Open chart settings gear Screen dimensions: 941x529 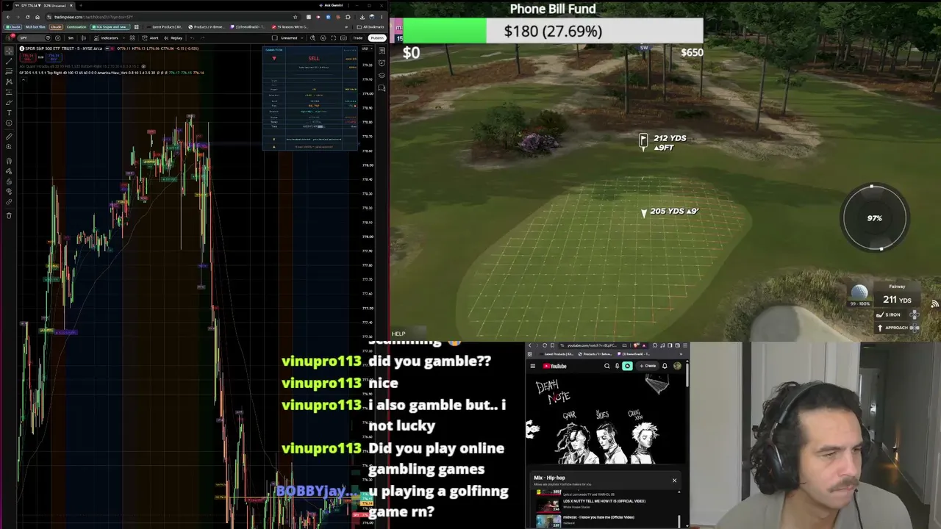323,37
